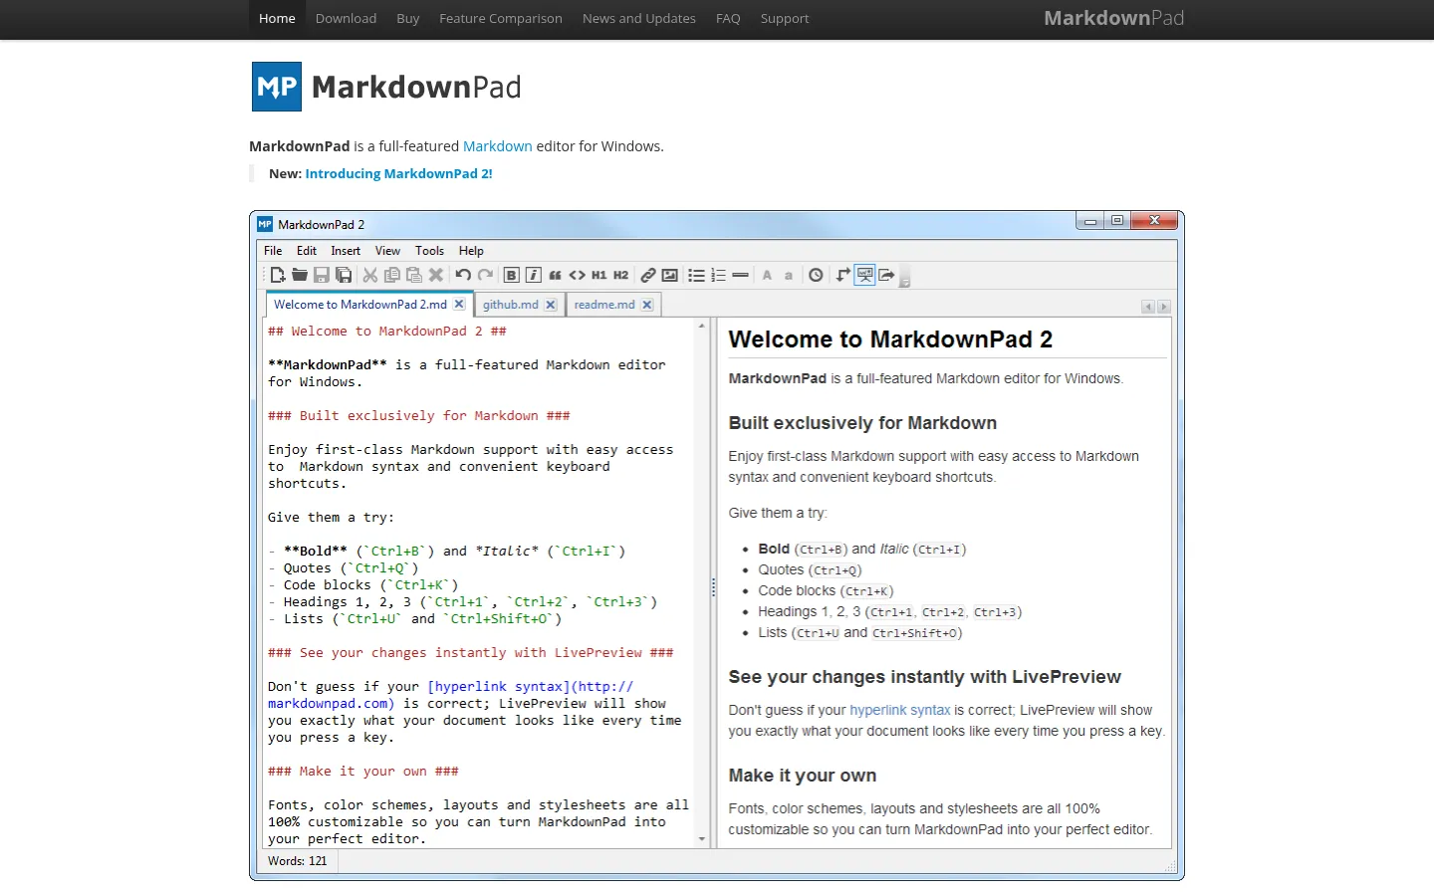Insert image using the picture icon
The height and width of the screenshot is (896, 1434).
click(670, 275)
